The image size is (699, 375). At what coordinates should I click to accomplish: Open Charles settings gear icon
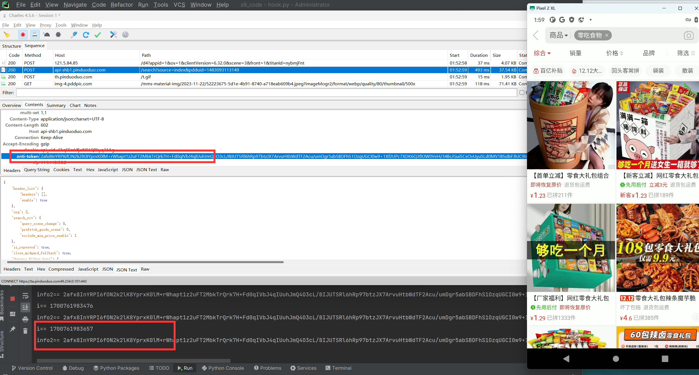[125, 35]
